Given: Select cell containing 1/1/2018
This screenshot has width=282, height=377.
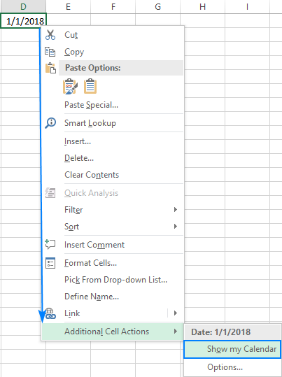Looking at the screenshot, I should click(x=23, y=21).
